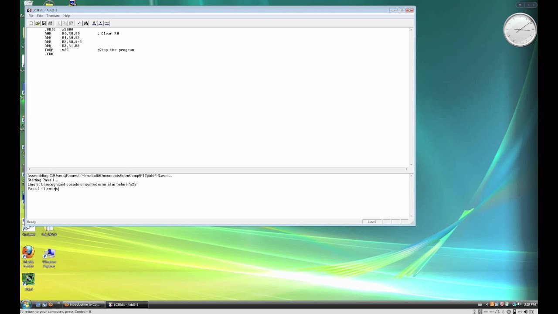Click the Assembling file path output line
This screenshot has height=314, width=558.
click(99, 176)
